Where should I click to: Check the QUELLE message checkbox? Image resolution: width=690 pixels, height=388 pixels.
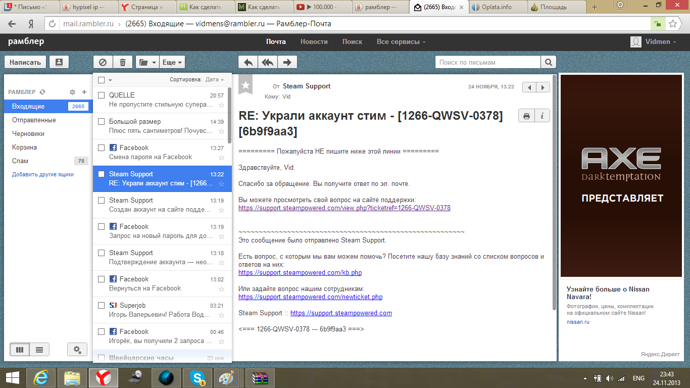coord(101,95)
